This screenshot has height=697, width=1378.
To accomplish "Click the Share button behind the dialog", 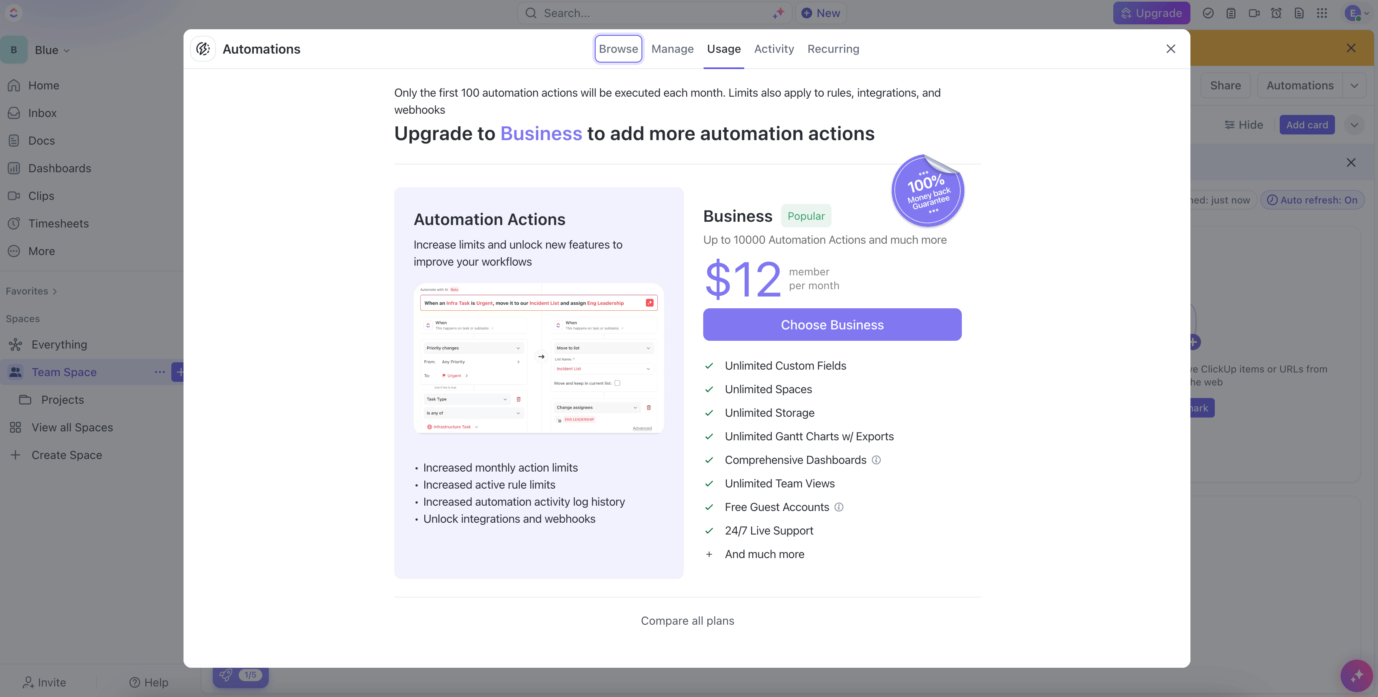I will point(1225,85).
